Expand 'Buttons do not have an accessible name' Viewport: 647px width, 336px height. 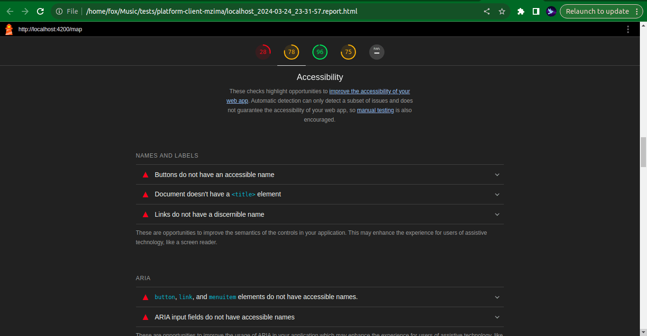point(319,175)
